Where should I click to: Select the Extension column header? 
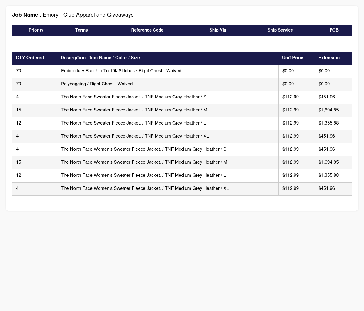click(329, 58)
